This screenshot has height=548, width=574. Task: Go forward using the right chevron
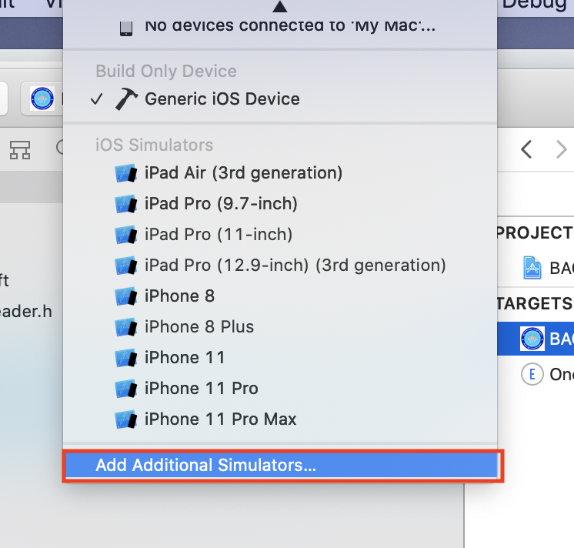point(561,149)
